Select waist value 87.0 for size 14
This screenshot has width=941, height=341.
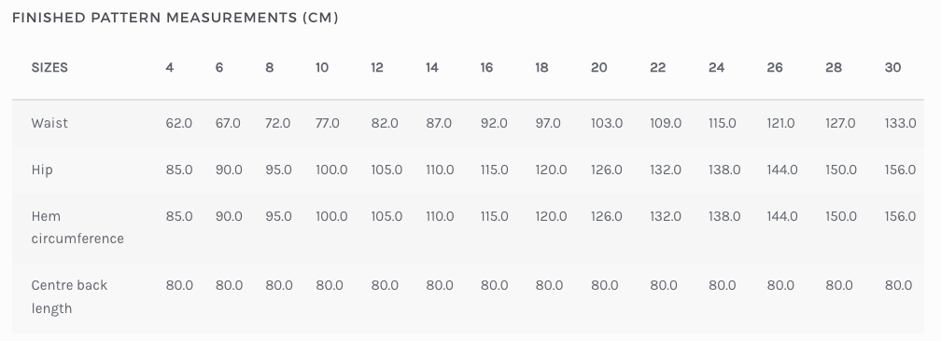click(x=440, y=123)
